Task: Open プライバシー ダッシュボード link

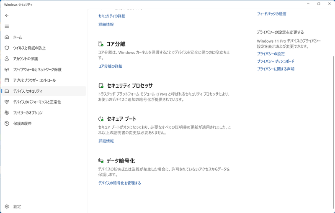Action: coord(276,61)
